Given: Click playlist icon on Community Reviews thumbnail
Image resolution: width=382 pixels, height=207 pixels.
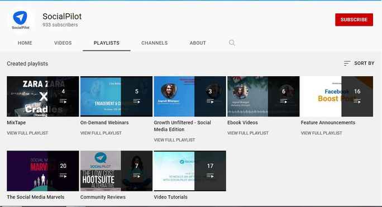Looking at the screenshot, I should click(137, 176).
